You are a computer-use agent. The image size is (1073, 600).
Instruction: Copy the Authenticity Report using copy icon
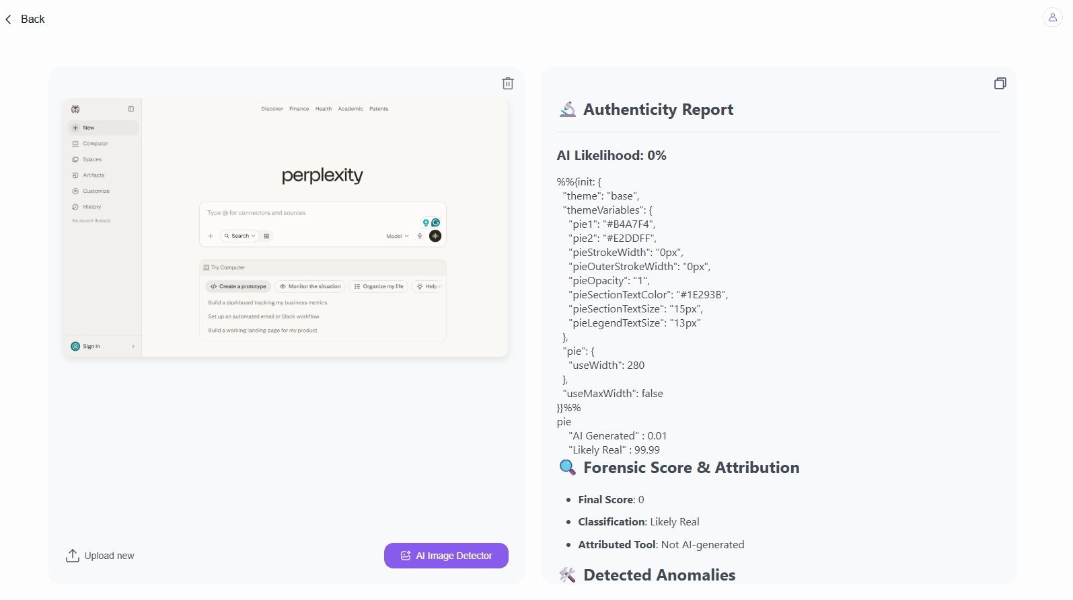pos(1000,83)
